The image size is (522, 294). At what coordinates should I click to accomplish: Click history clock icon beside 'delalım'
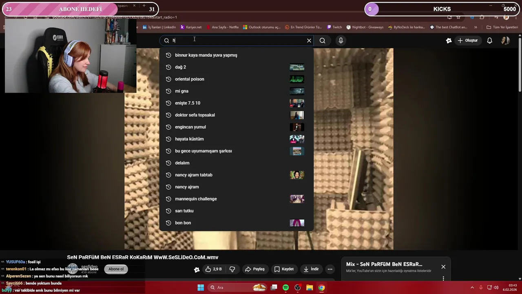click(168, 163)
